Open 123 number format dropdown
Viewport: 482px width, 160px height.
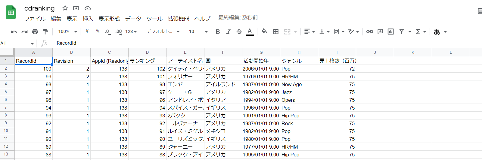tap(131, 32)
